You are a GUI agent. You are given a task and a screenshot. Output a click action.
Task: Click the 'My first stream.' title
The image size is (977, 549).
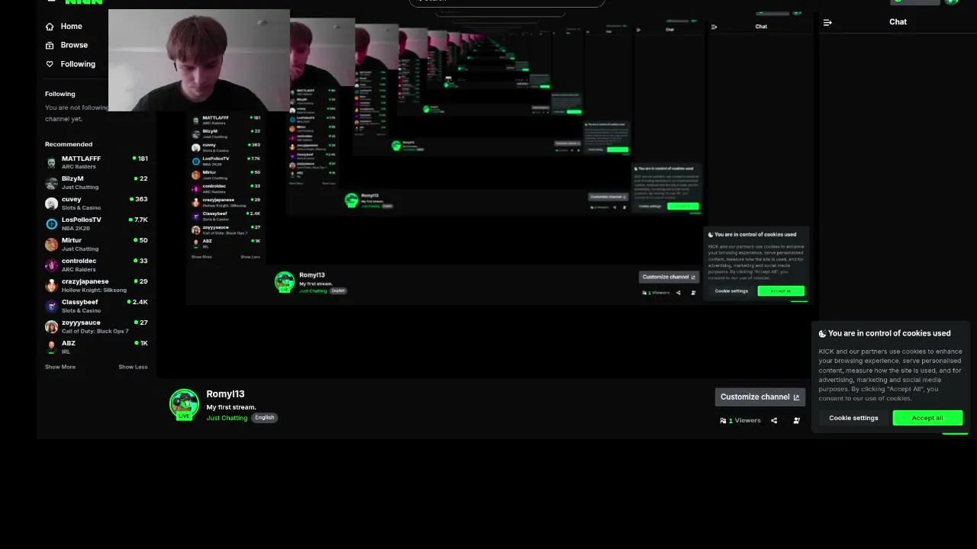(231, 407)
